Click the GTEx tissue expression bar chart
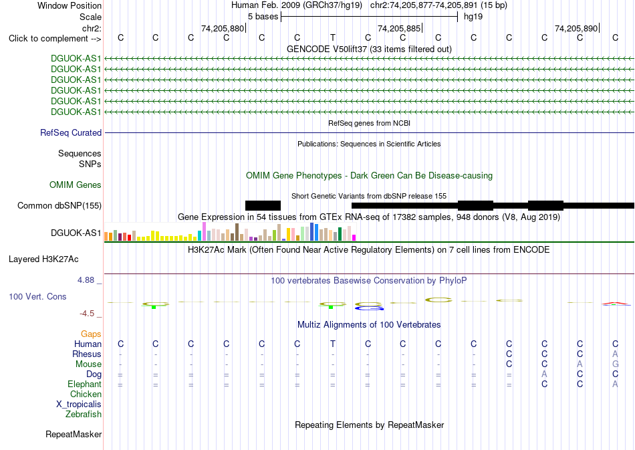Viewport: 635px width, 450px height. click(230, 231)
